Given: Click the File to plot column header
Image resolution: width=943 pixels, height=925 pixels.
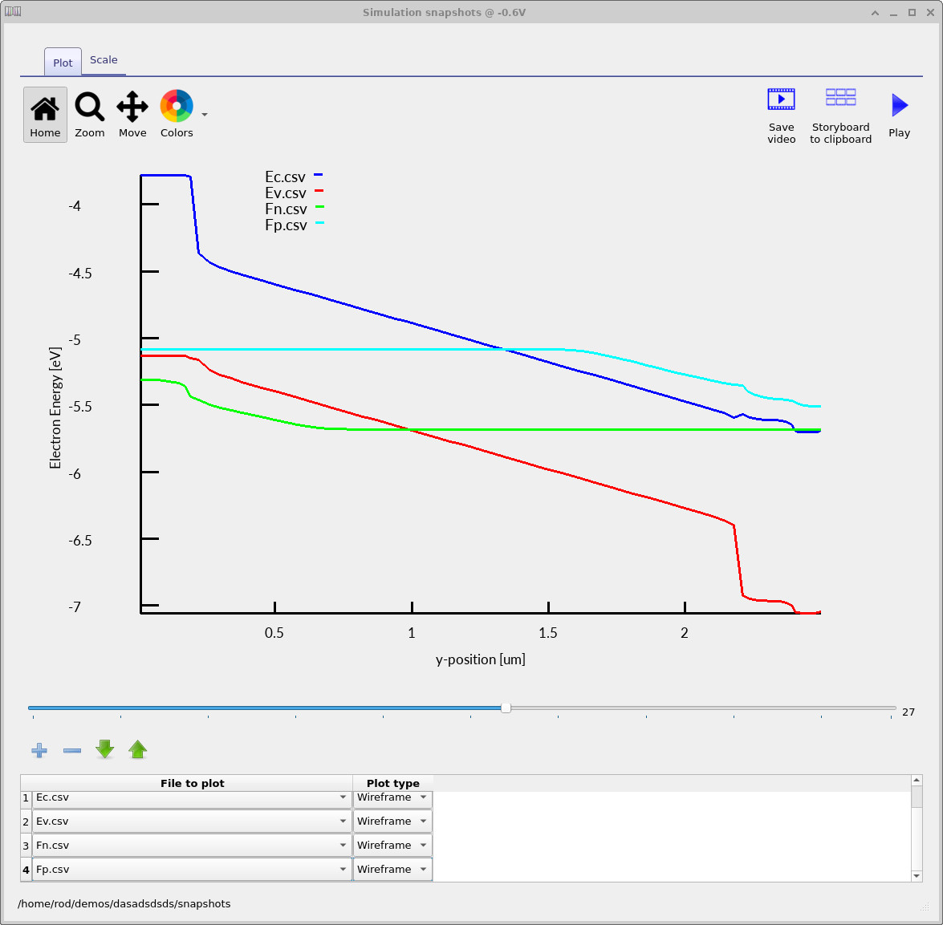Looking at the screenshot, I should tap(192, 783).
